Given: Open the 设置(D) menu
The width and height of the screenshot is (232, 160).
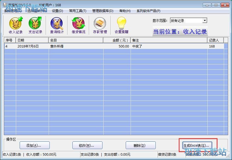Looking at the screenshot, I should point(57,11).
